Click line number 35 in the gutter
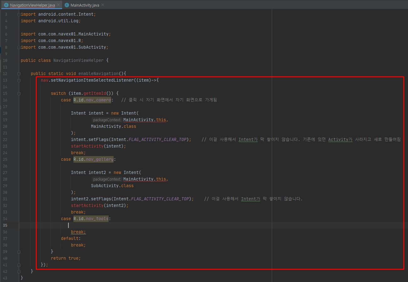This screenshot has height=282, width=408. pyautogui.click(x=5, y=225)
